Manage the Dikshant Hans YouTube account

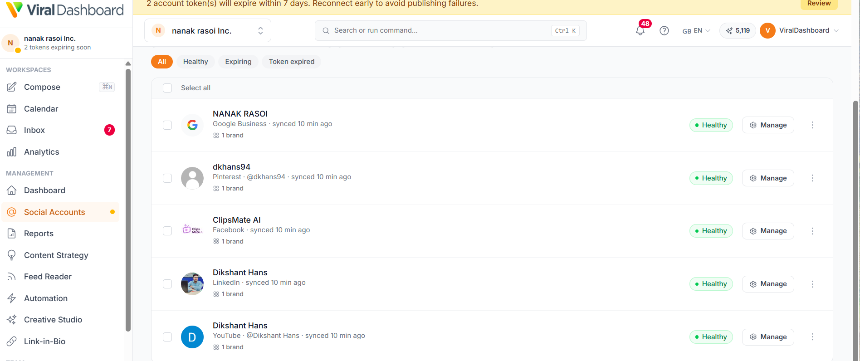coord(768,337)
